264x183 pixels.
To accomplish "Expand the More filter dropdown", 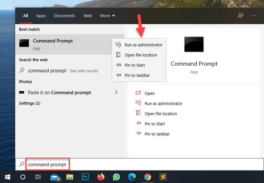I will (108, 16).
